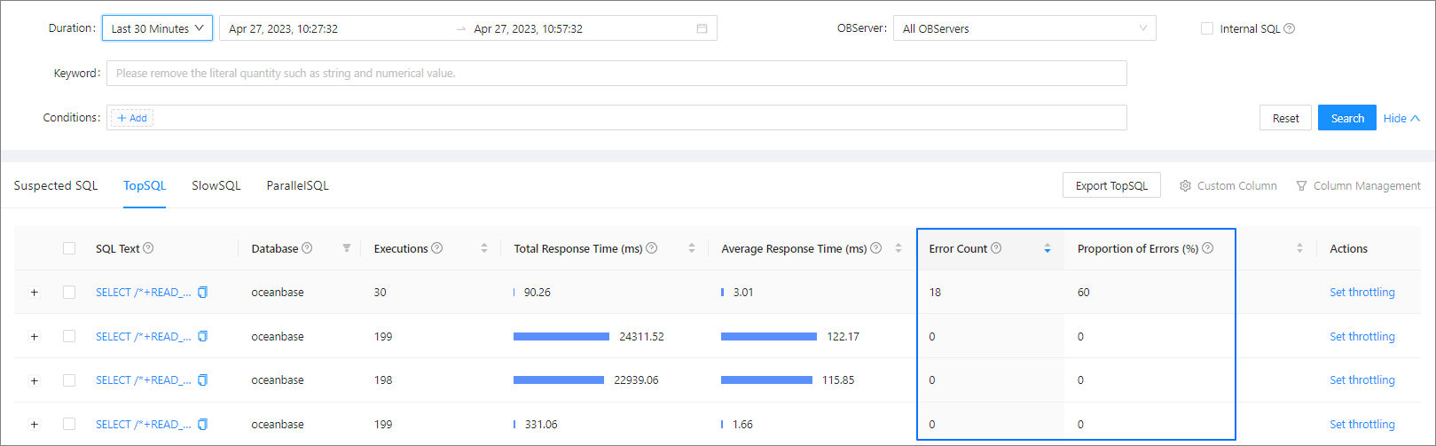1436x446 pixels.
Task: Click the Database column filter icon
Action: click(x=347, y=248)
